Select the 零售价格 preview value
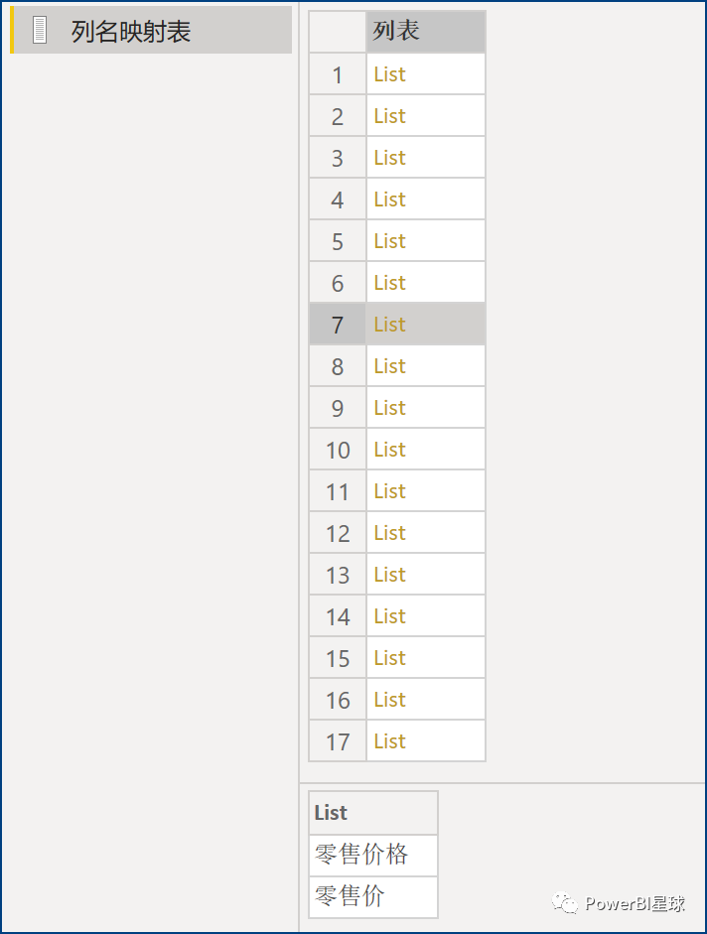Image resolution: width=707 pixels, height=934 pixels. [x=361, y=855]
